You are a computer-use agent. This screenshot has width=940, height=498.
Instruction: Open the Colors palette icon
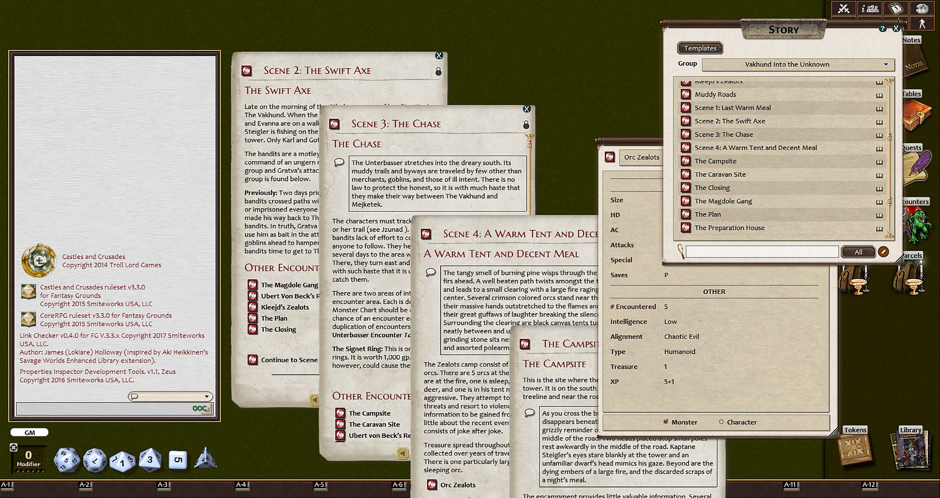(x=922, y=9)
